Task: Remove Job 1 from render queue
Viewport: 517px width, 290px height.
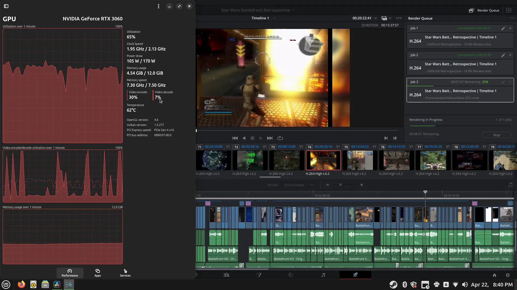Action: pos(510,28)
